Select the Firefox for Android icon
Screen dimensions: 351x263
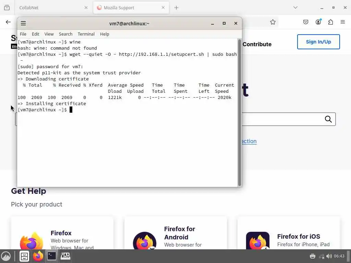[x=145, y=241]
